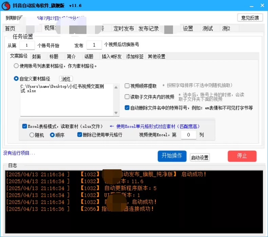The width and height of the screenshot is (268, 237).
Task: Click the path textbox scroll-down arrow
Action: coord(116,113)
